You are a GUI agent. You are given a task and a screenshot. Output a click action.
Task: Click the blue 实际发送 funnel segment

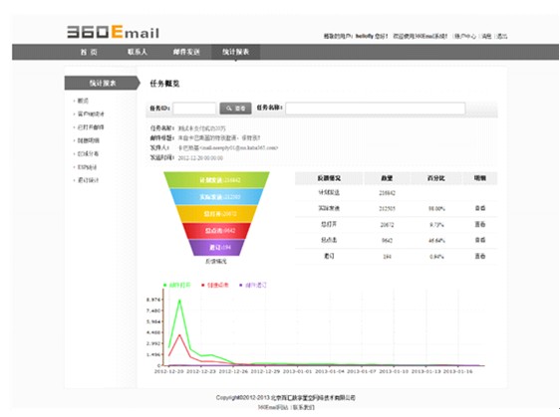[217, 196]
